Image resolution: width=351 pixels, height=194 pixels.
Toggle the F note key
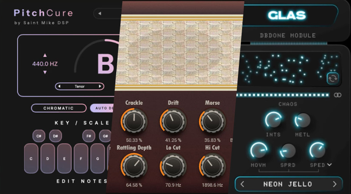coord(81,158)
